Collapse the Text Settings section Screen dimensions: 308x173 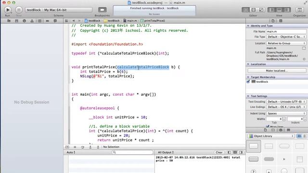[248, 96]
